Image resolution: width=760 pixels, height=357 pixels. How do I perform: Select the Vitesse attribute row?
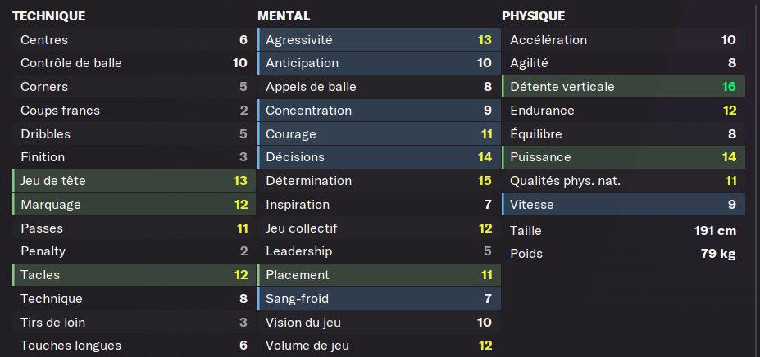point(623,205)
